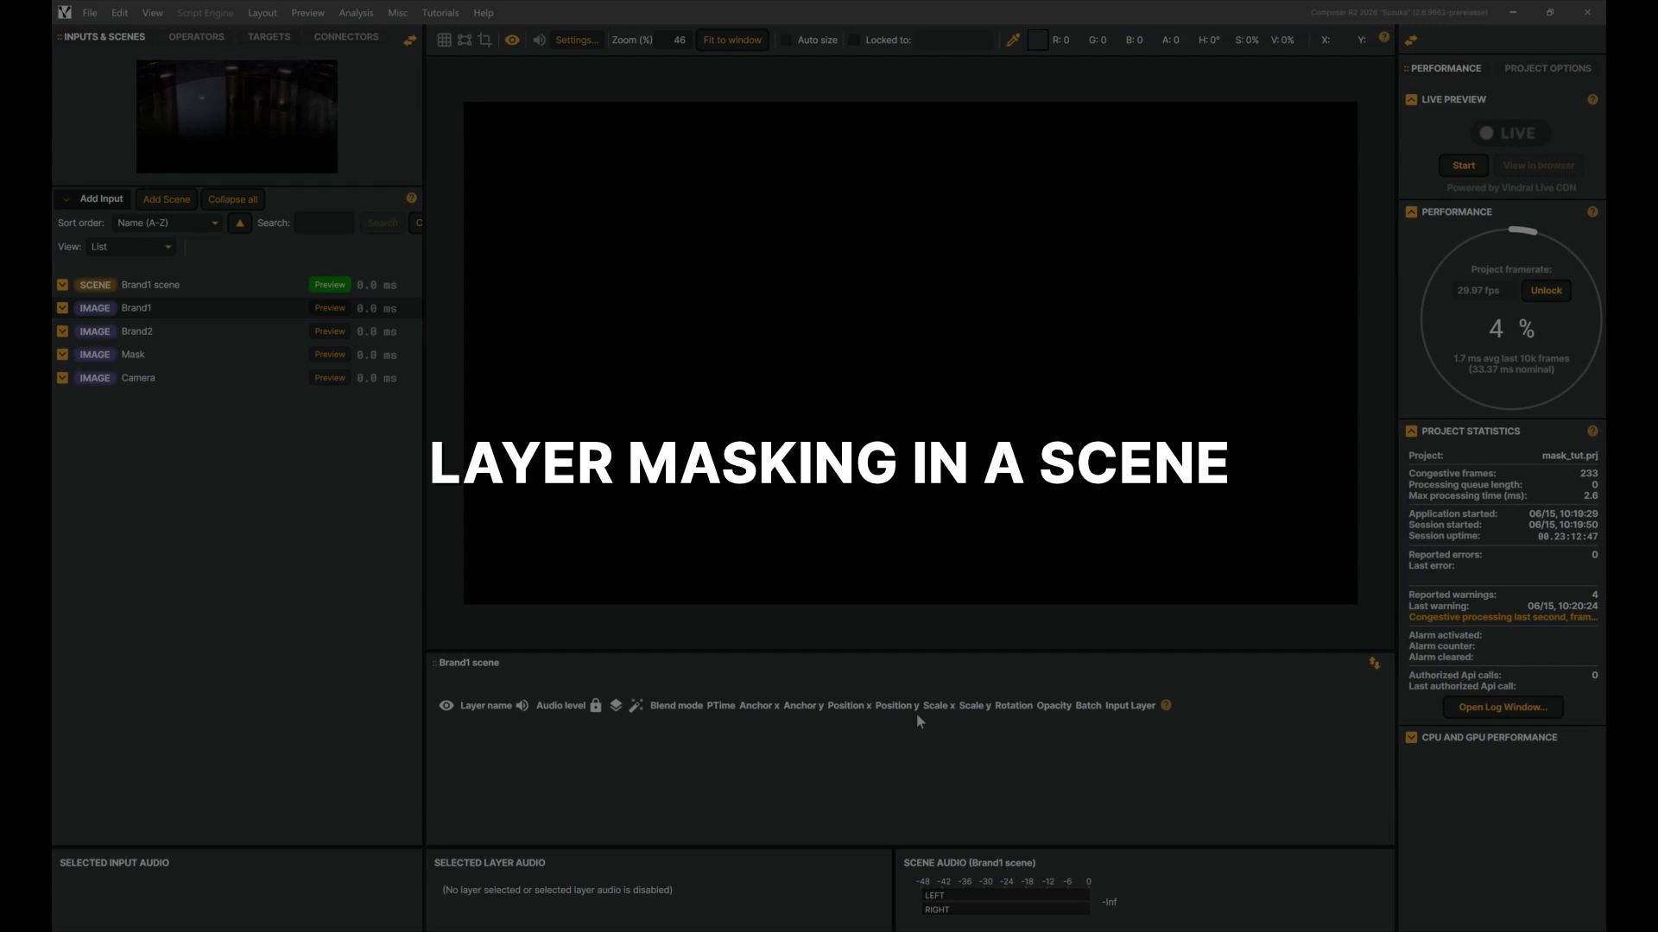The image size is (1658, 932).
Task: Click the Composer logo icon in title bar
Action: [65, 12]
